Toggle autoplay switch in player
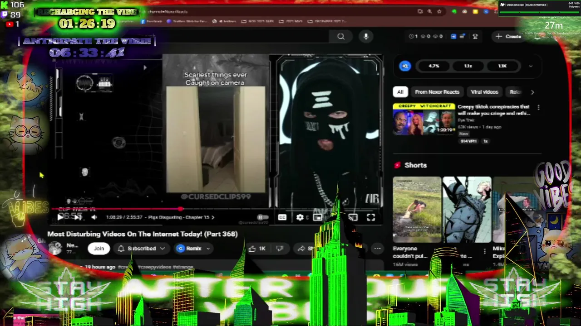Screen dimensions: 581x326 click(x=262, y=217)
